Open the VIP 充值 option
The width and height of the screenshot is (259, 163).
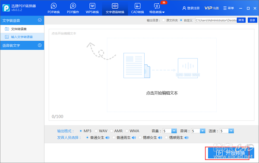[212, 8]
